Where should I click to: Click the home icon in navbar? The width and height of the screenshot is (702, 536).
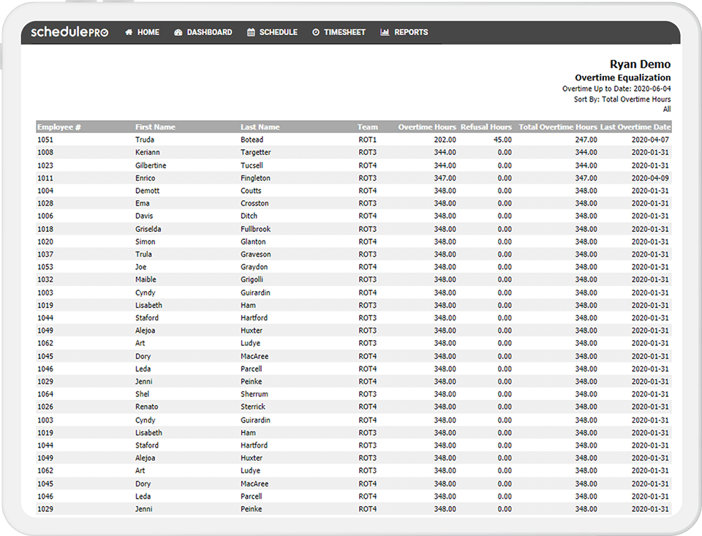coord(129,32)
